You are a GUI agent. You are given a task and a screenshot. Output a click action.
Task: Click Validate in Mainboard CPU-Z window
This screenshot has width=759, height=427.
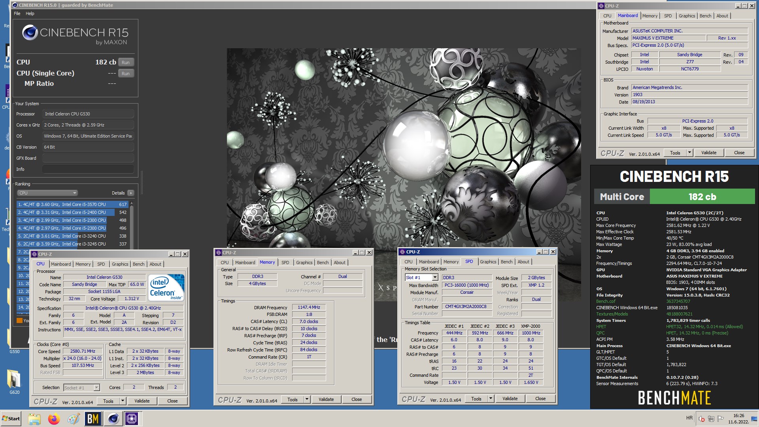coord(709,153)
